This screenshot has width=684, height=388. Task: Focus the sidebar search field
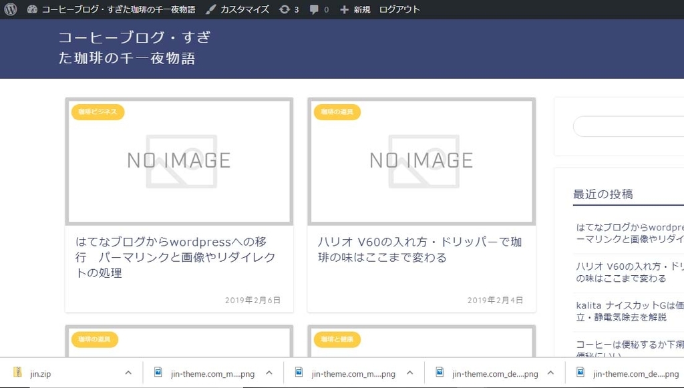pos(628,126)
